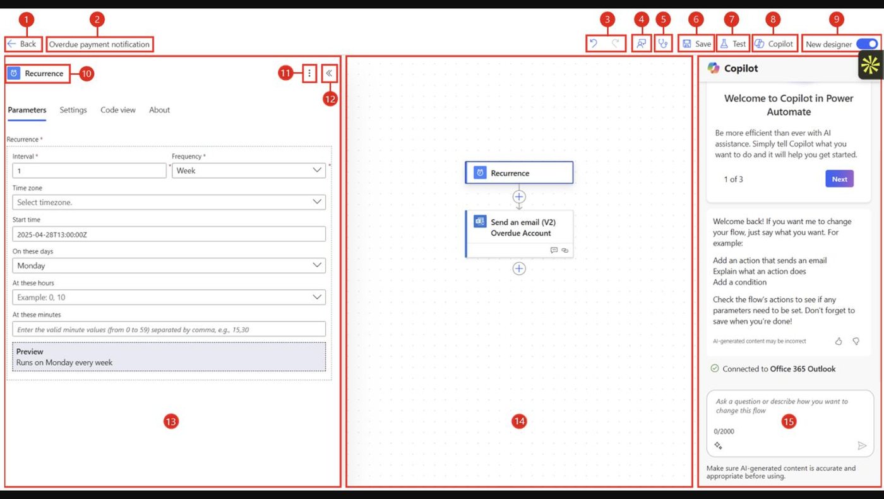Image resolution: width=884 pixels, height=499 pixels.
Task: Expand the Frequency dropdown showing Week
Action: click(249, 171)
